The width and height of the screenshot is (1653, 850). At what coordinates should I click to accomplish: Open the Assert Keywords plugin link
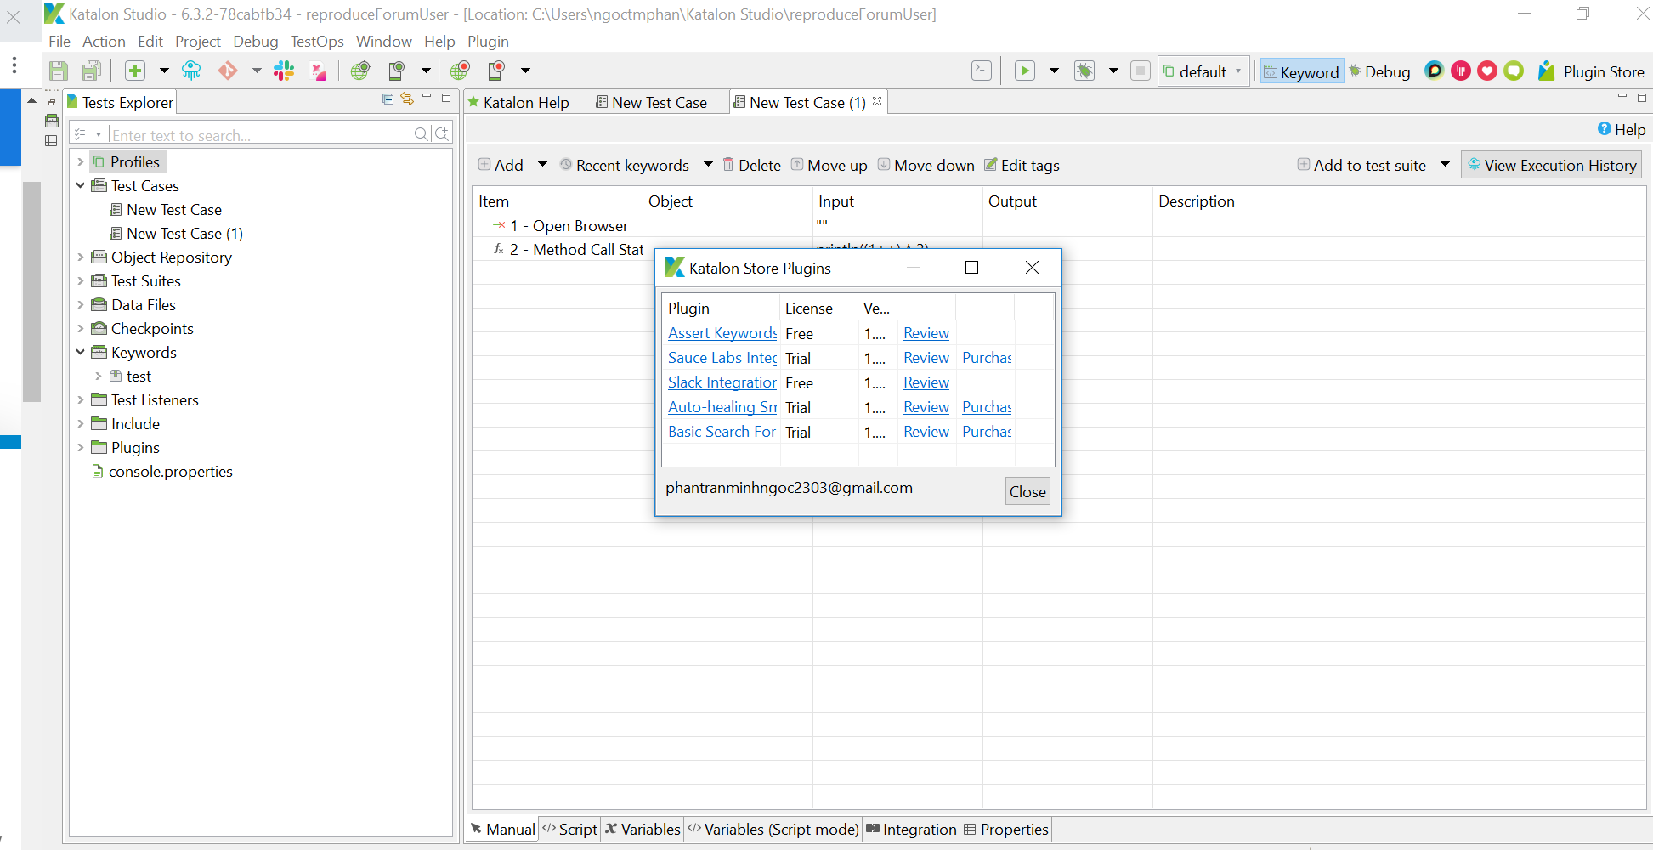[722, 333]
